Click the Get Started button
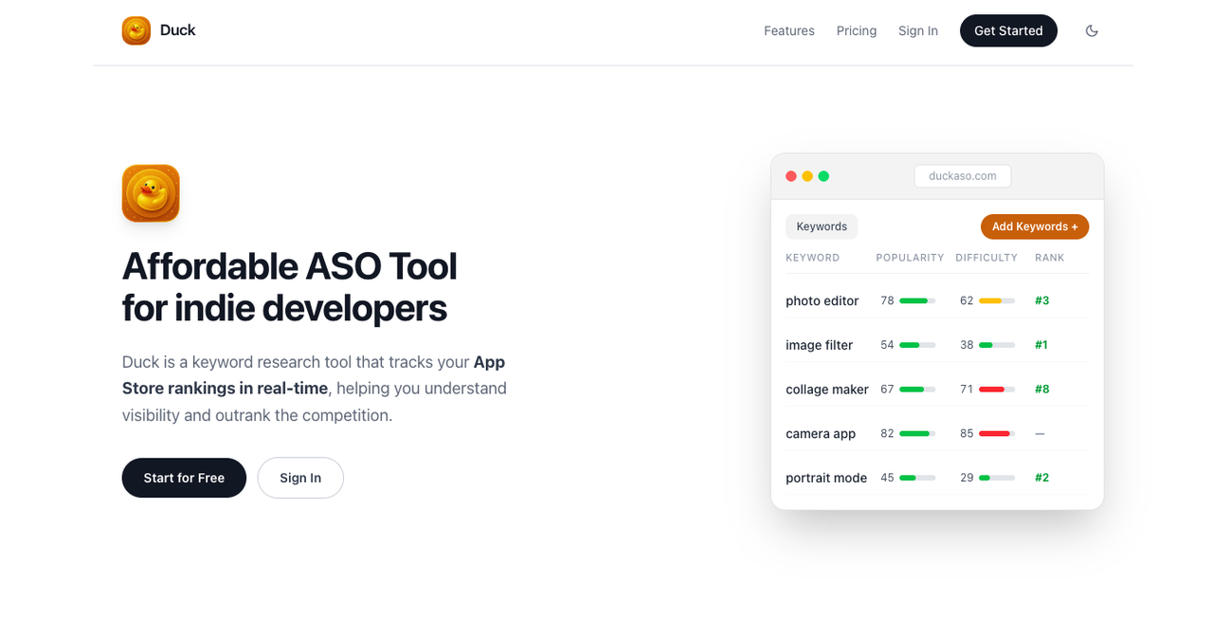1212x617 pixels. [1008, 30]
